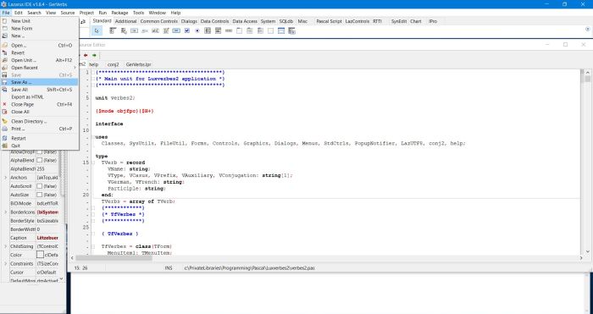The image size is (593, 314).
Task: Pick the TListBox component icon
Action: (x=208, y=31)
